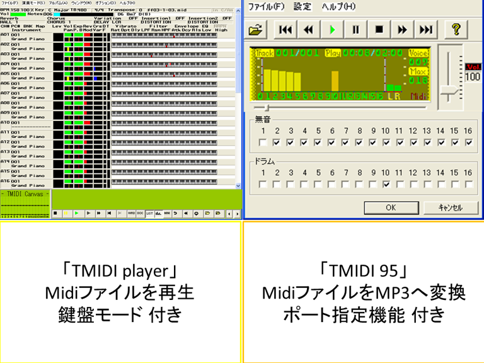Open 演奏モード(S) menu in TMIDI player
This screenshot has width=484, height=363.
pos(33,3)
